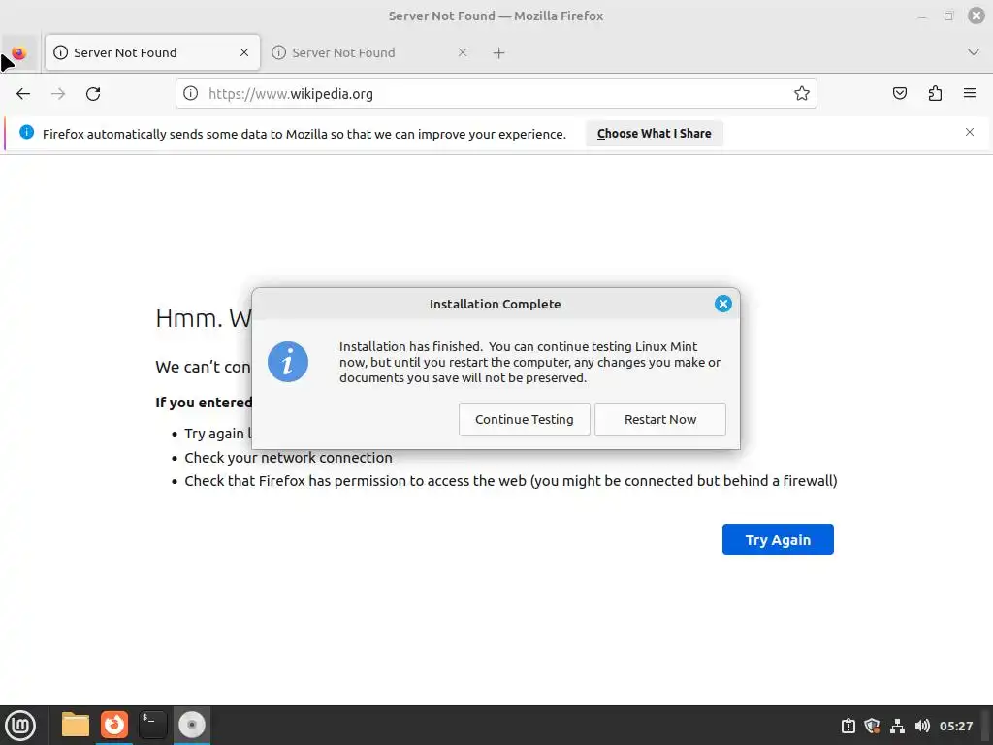Image resolution: width=993 pixels, height=745 pixels.
Task: Click the blue info icon in the dialog
Action: tap(287, 363)
